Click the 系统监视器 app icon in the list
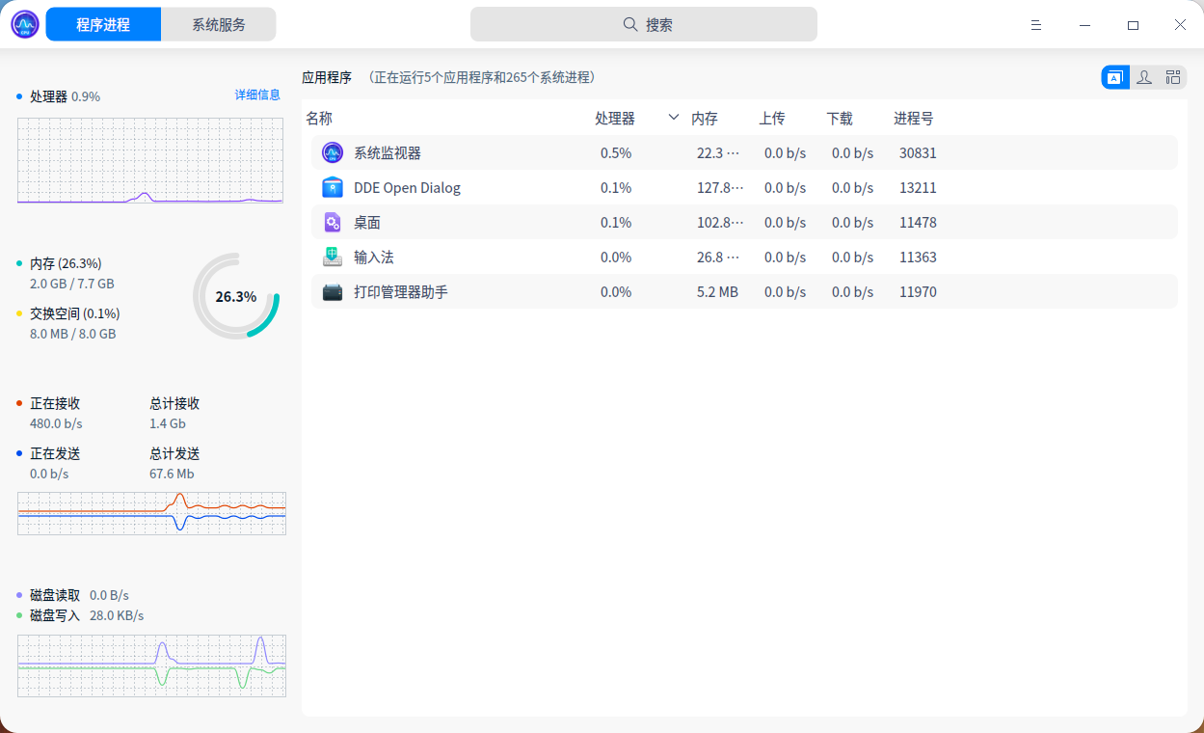 coord(332,152)
